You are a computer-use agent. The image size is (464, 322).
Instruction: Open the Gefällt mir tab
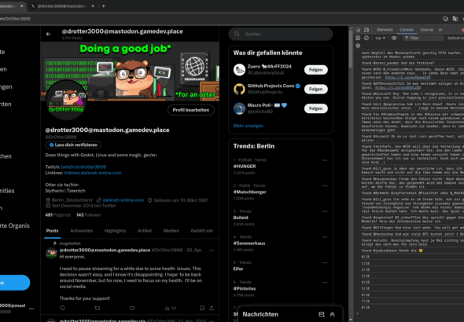[202, 231]
